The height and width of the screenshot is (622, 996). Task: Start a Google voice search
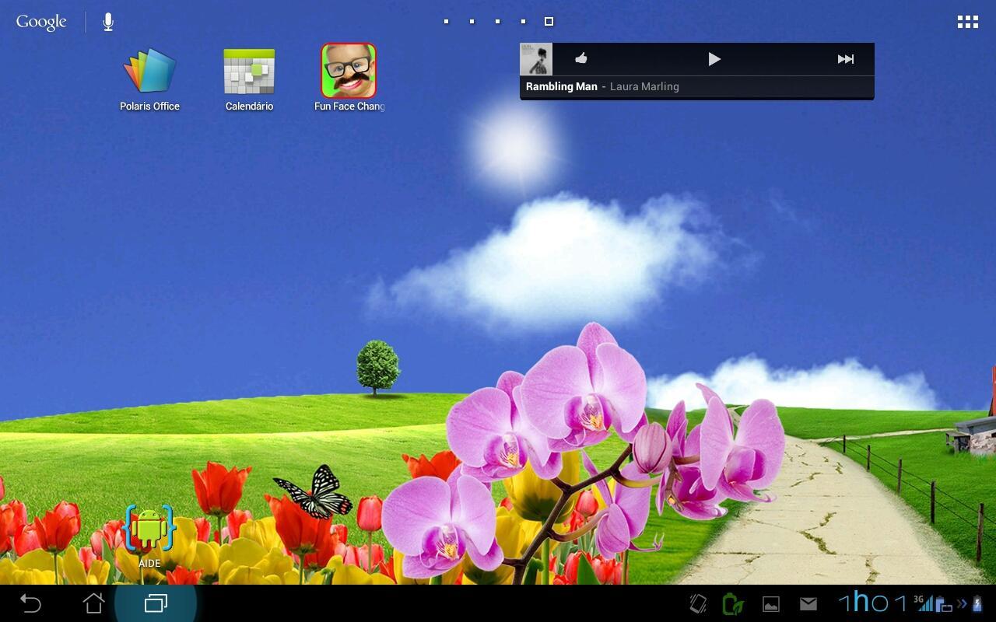pos(107,21)
